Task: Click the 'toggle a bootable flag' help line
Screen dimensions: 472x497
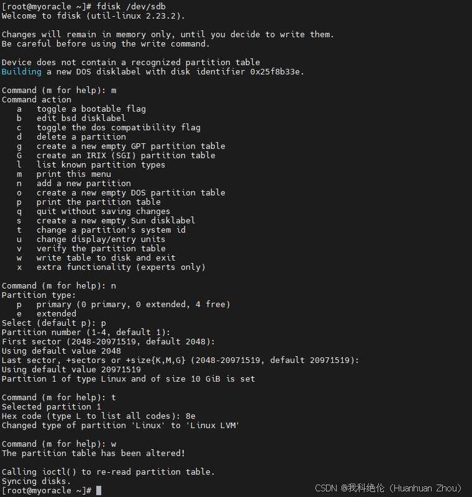Action: pyautogui.click(x=91, y=109)
